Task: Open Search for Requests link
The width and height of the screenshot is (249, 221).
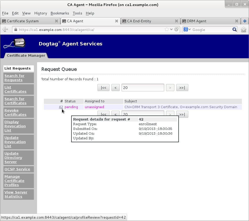Action: coord(14,78)
